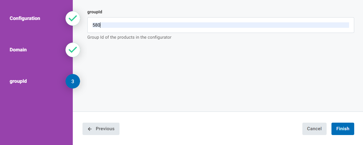The width and height of the screenshot is (363, 145).
Task: Select the step 3 circle indicator
Action: click(x=72, y=81)
